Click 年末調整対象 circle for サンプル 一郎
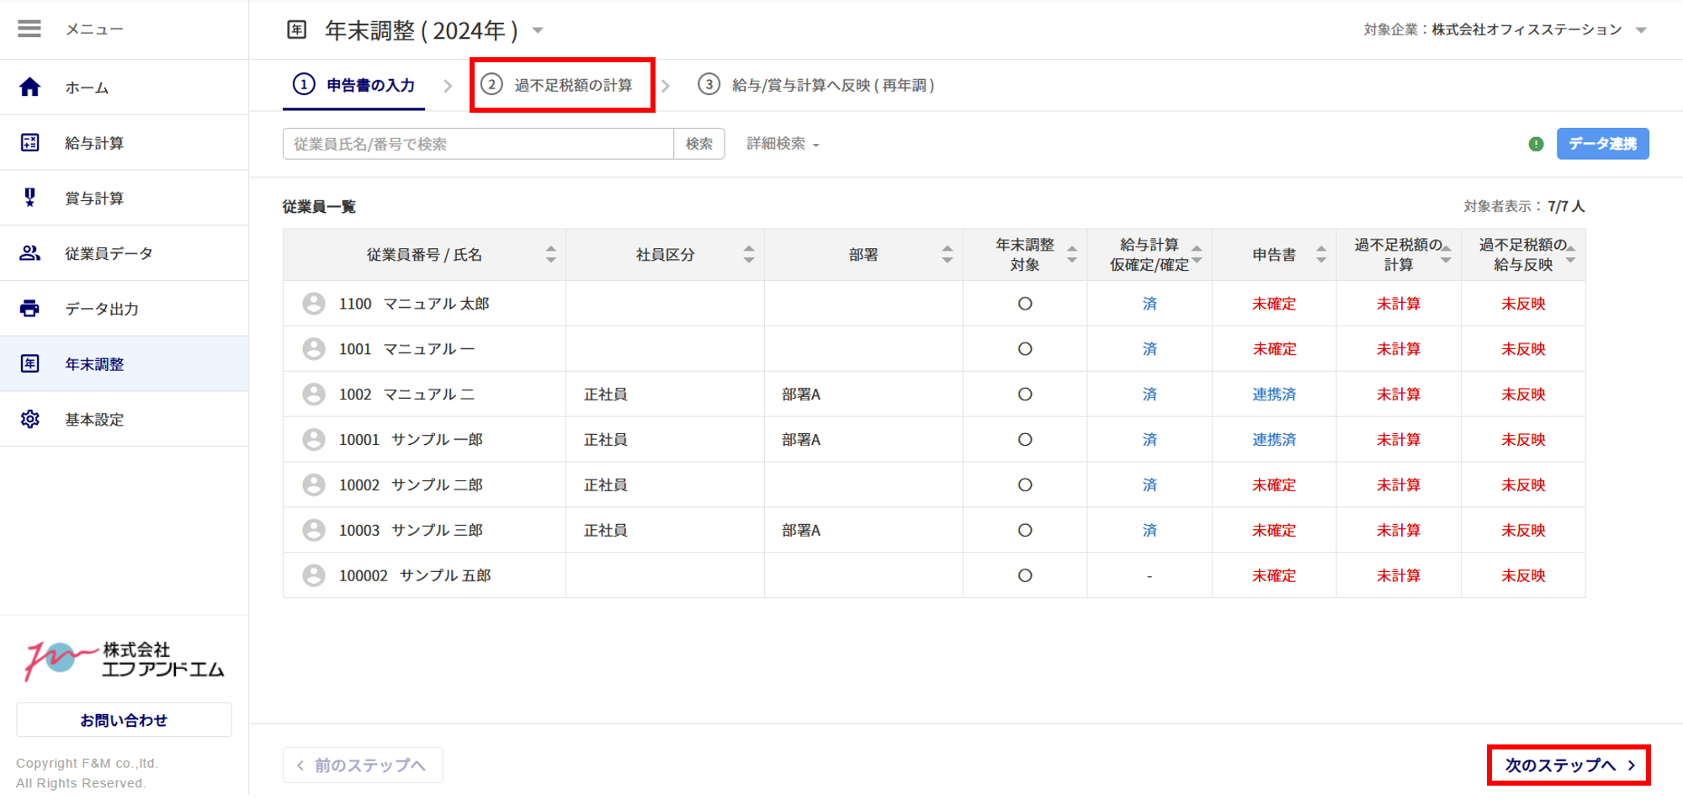 (x=1025, y=439)
